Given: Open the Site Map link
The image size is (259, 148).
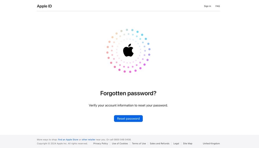Looking at the screenshot, I should pyautogui.click(x=188, y=144).
